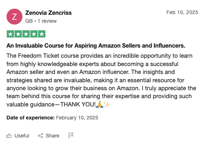This screenshot has width=211, height=149.
Task: Click the first green rating star
Action: coord(10,34)
